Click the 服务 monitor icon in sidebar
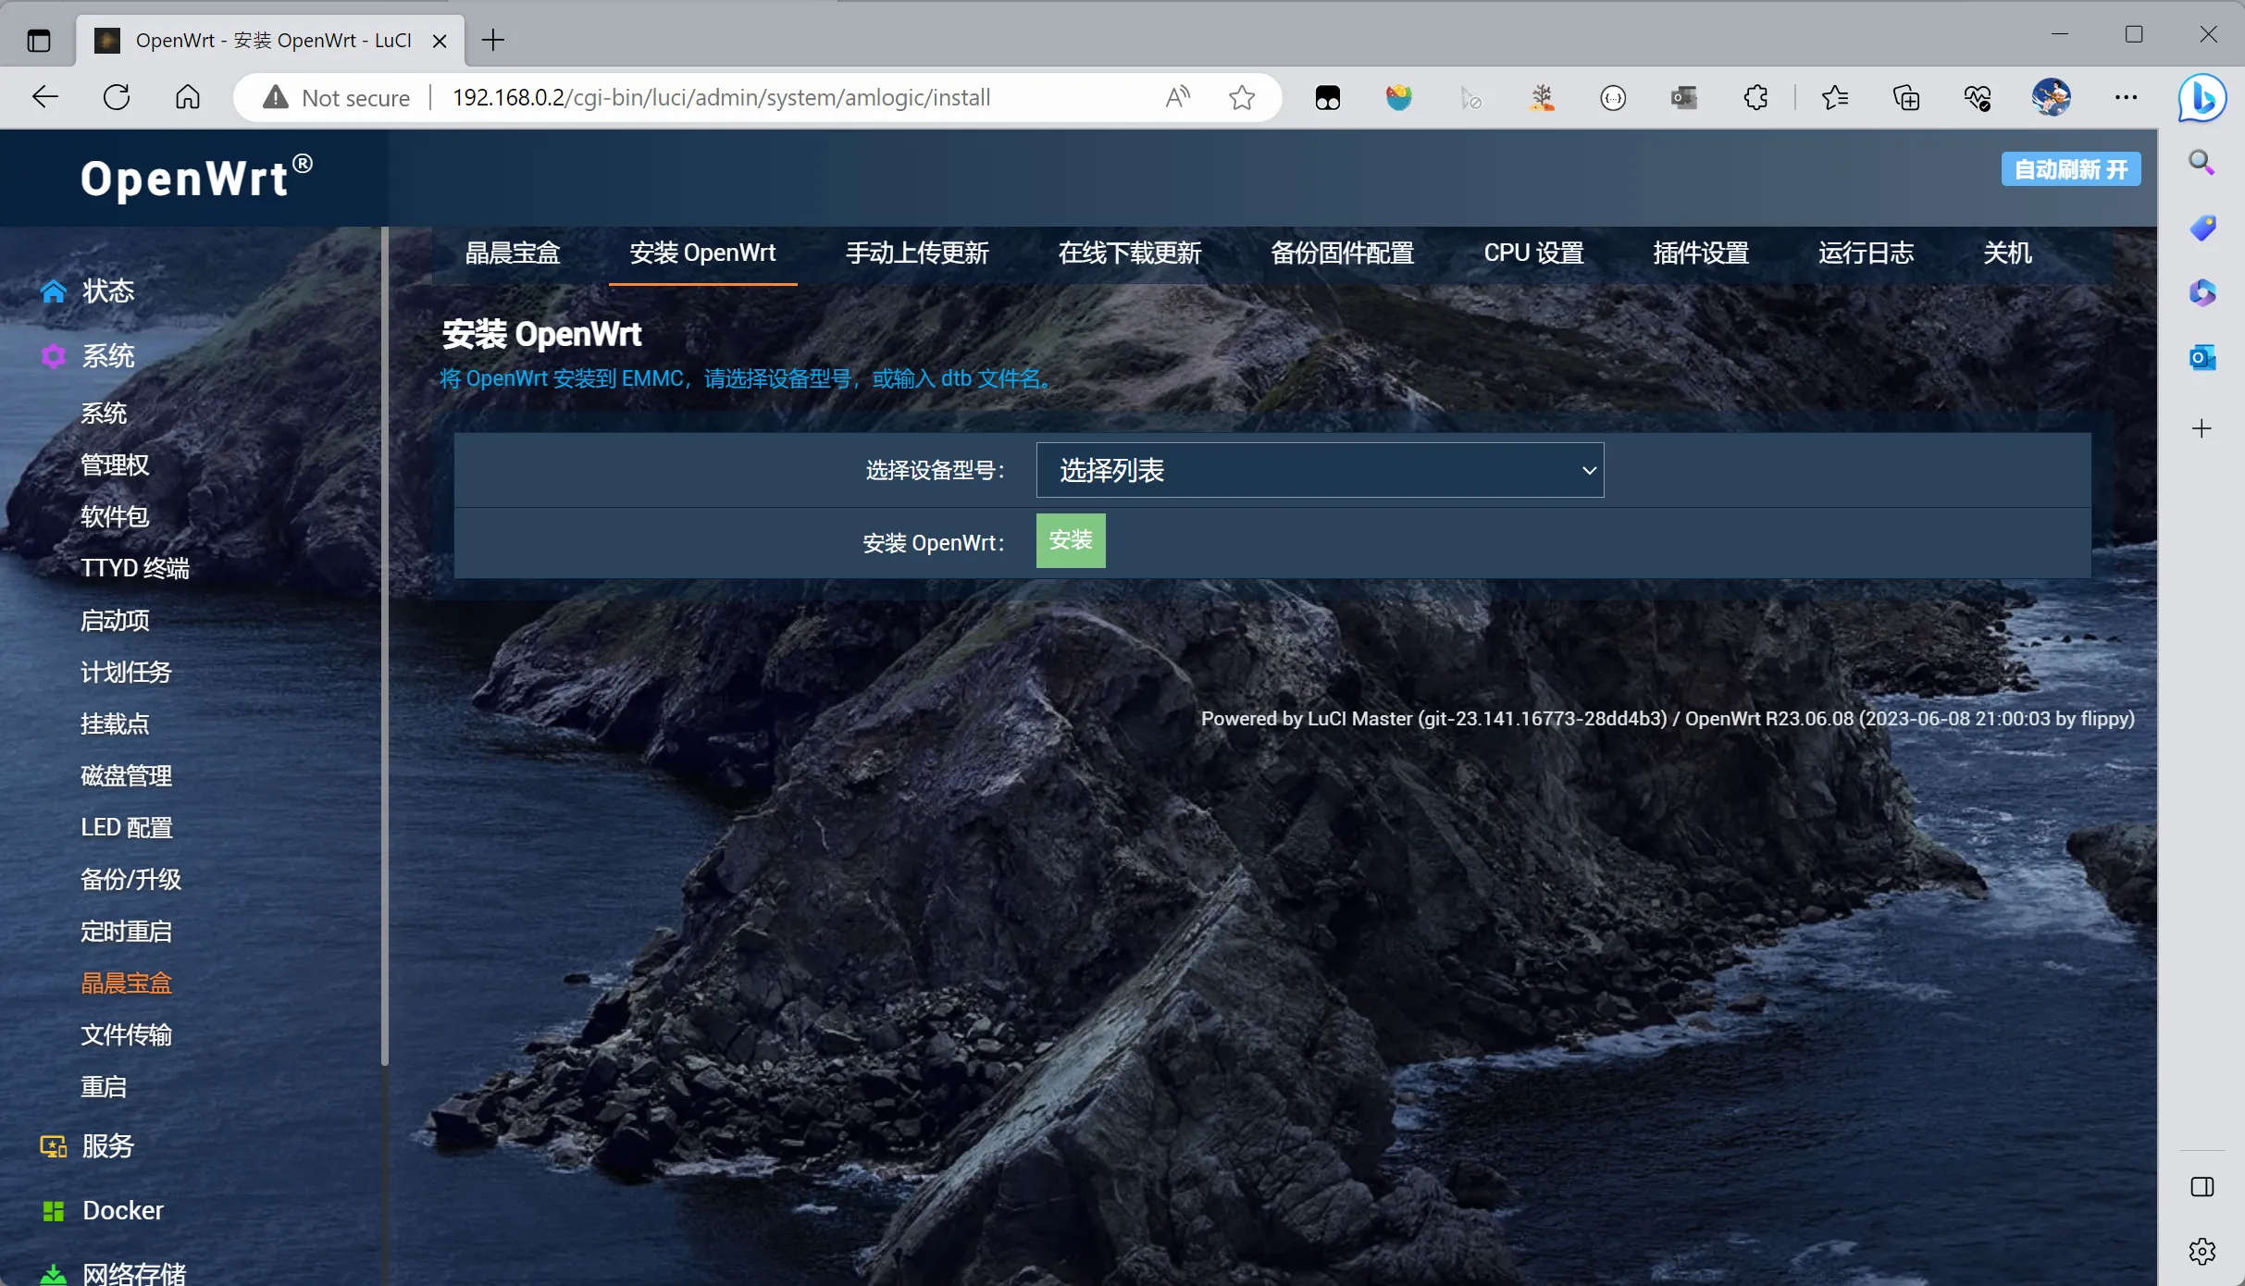2245x1286 pixels. click(x=54, y=1146)
